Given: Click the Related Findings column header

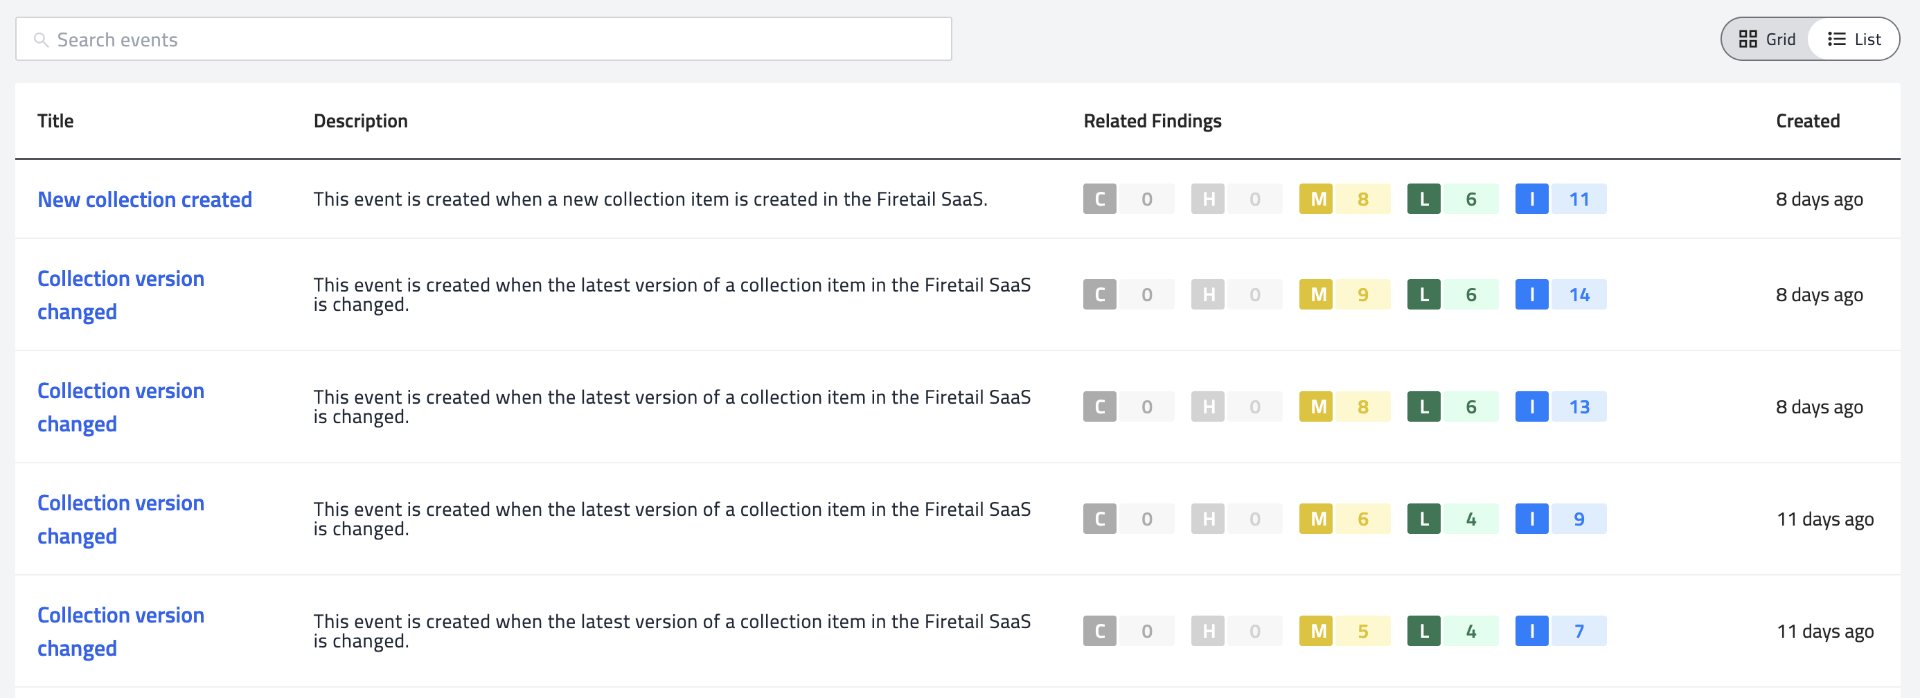Looking at the screenshot, I should 1153,120.
